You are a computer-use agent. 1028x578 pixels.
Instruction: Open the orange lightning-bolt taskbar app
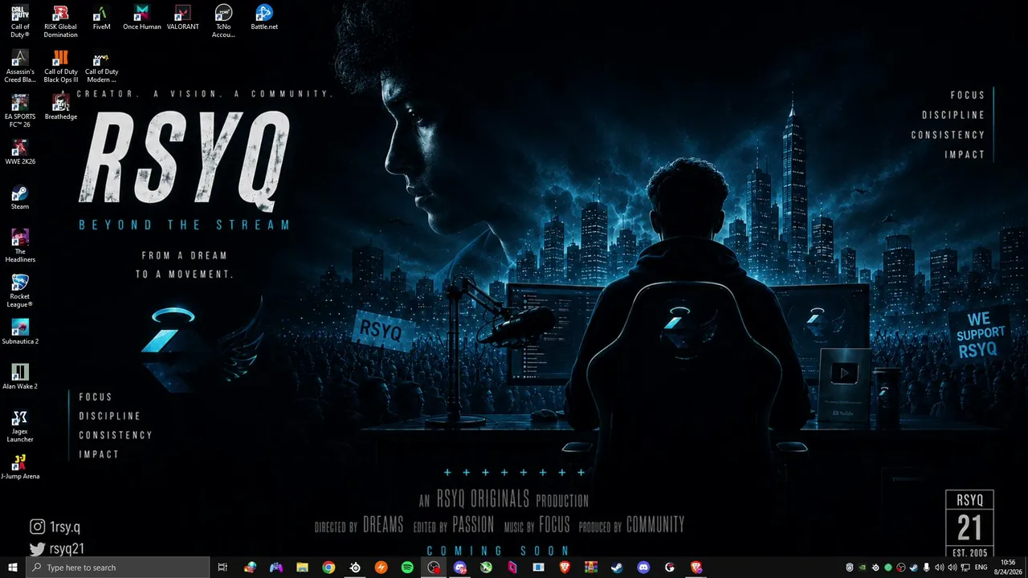point(381,568)
